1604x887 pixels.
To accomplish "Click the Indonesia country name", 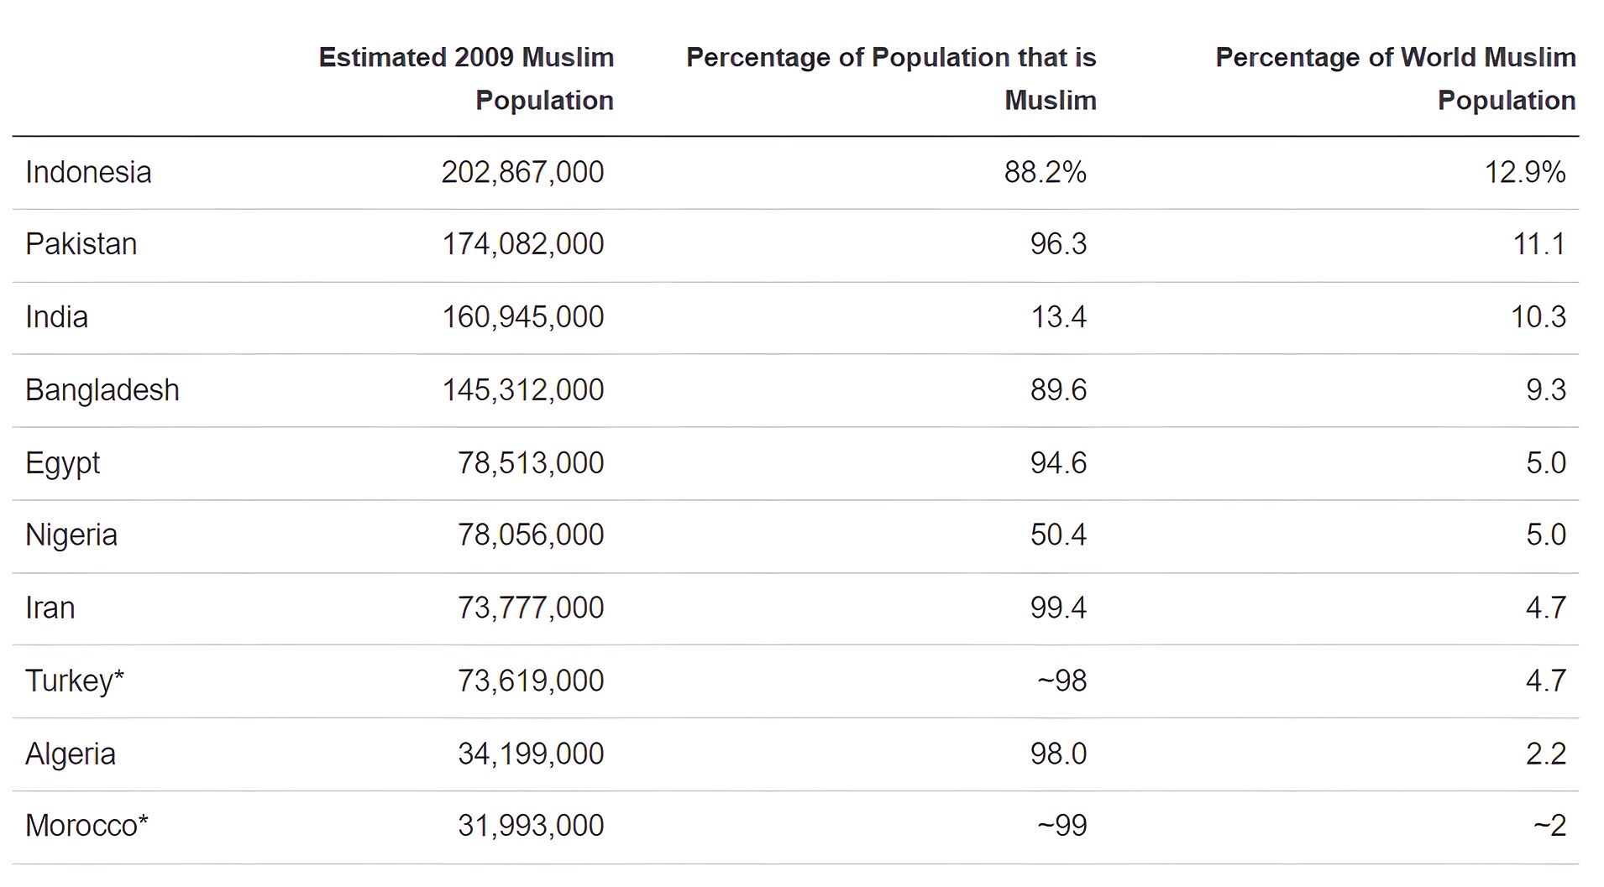I will tap(88, 172).
